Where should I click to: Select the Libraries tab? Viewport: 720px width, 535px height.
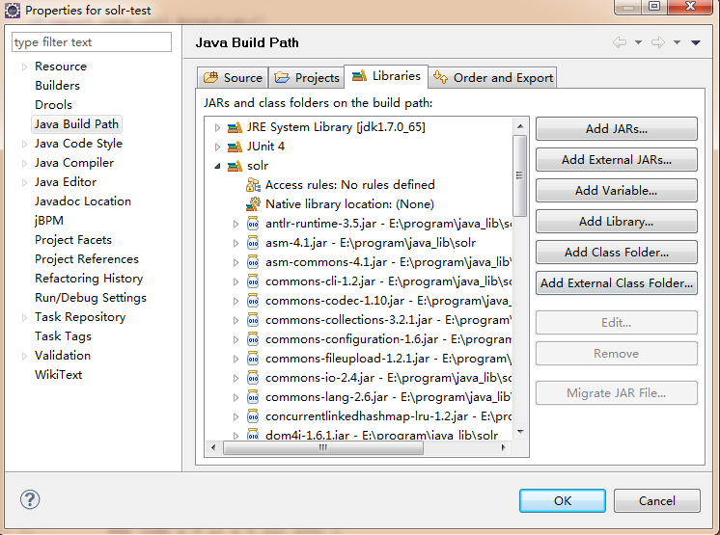click(386, 76)
